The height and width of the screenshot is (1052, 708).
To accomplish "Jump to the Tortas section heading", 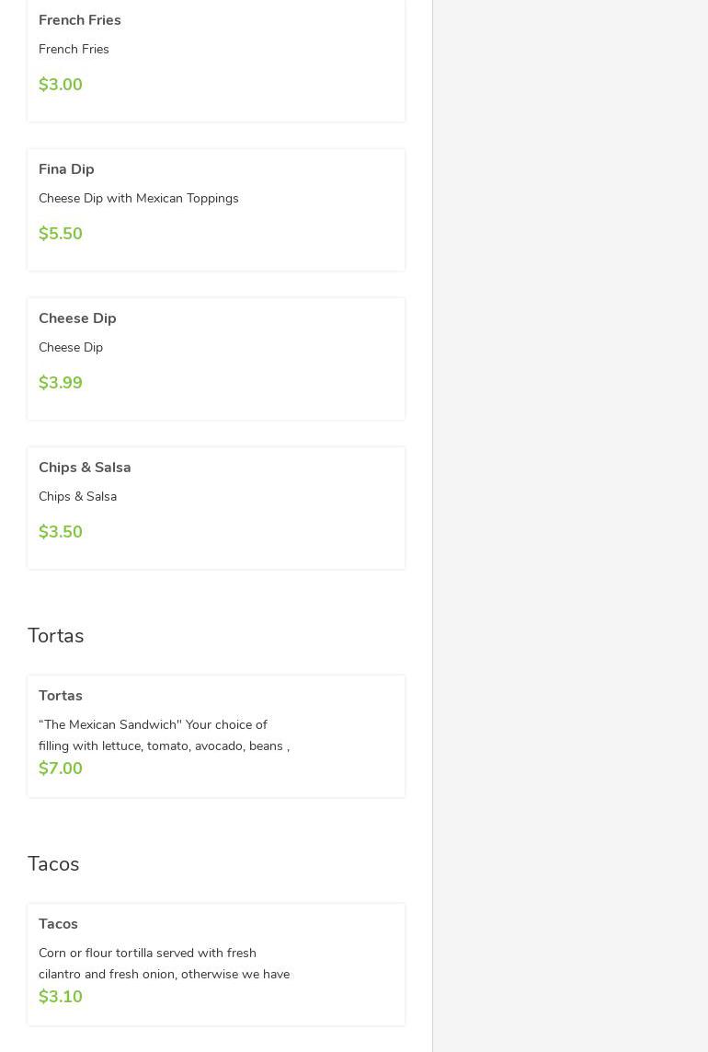I will point(55,636).
